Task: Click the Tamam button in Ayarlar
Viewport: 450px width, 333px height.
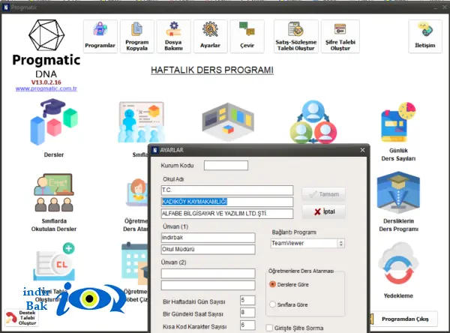Action: coord(324,194)
